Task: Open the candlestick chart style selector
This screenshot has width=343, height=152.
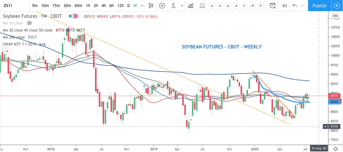Action: [x=151, y=6]
